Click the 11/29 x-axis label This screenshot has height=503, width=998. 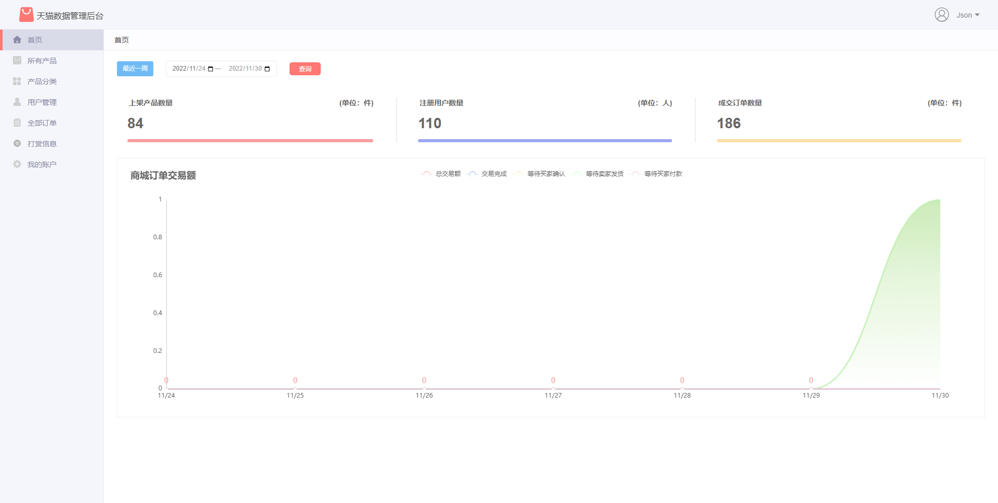811,396
